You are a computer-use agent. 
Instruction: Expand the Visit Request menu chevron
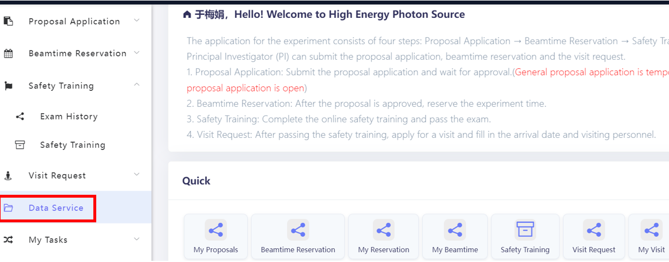coord(137,175)
